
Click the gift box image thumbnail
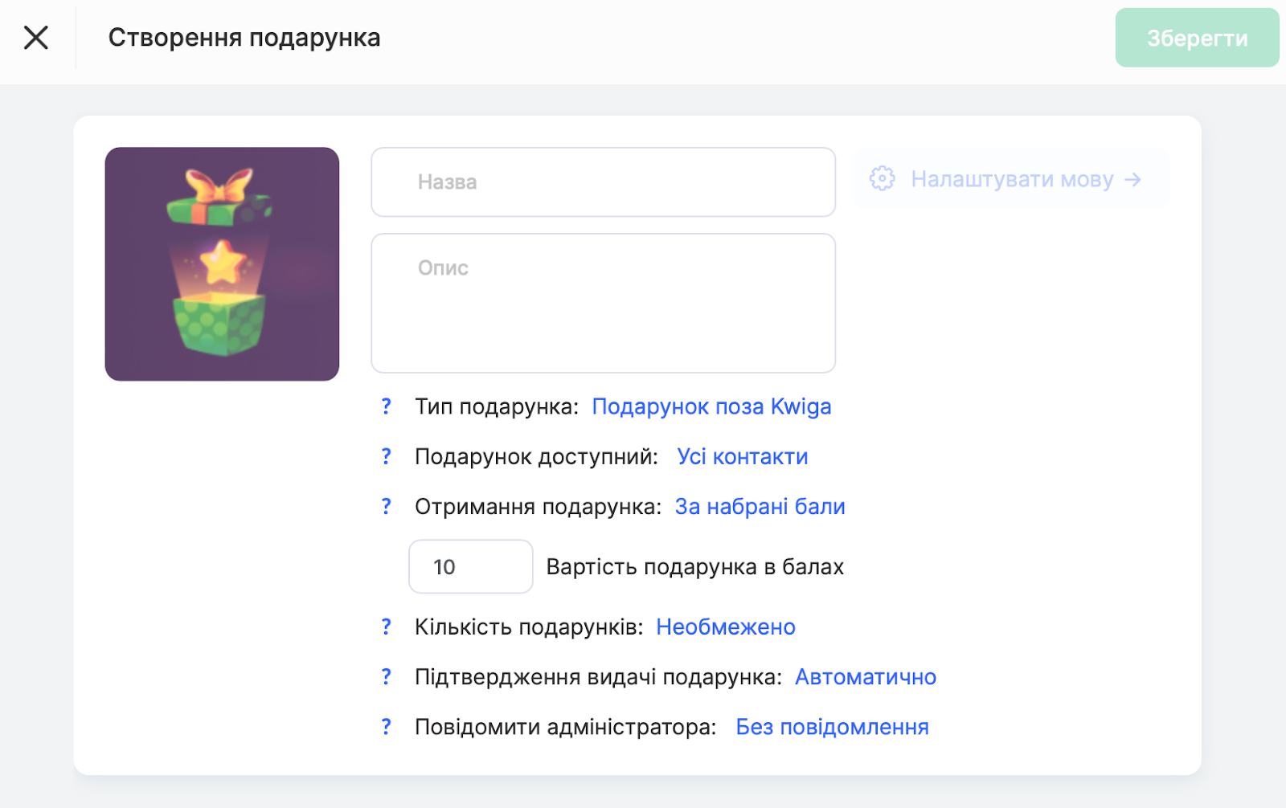coord(222,263)
